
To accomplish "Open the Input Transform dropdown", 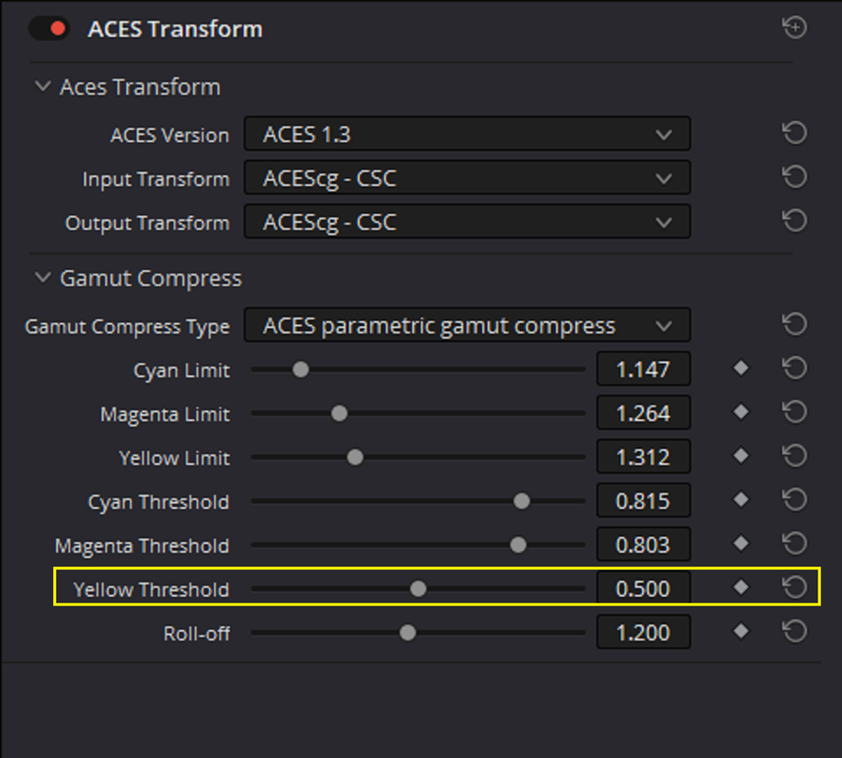I will pyautogui.click(x=467, y=178).
